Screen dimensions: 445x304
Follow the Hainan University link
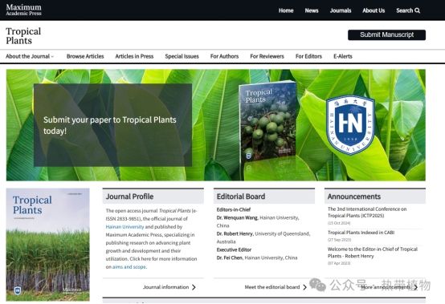[x=125, y=227]
